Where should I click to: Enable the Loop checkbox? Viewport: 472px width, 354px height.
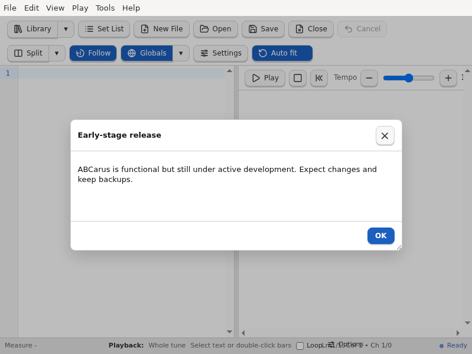click(x=300, y=346)
